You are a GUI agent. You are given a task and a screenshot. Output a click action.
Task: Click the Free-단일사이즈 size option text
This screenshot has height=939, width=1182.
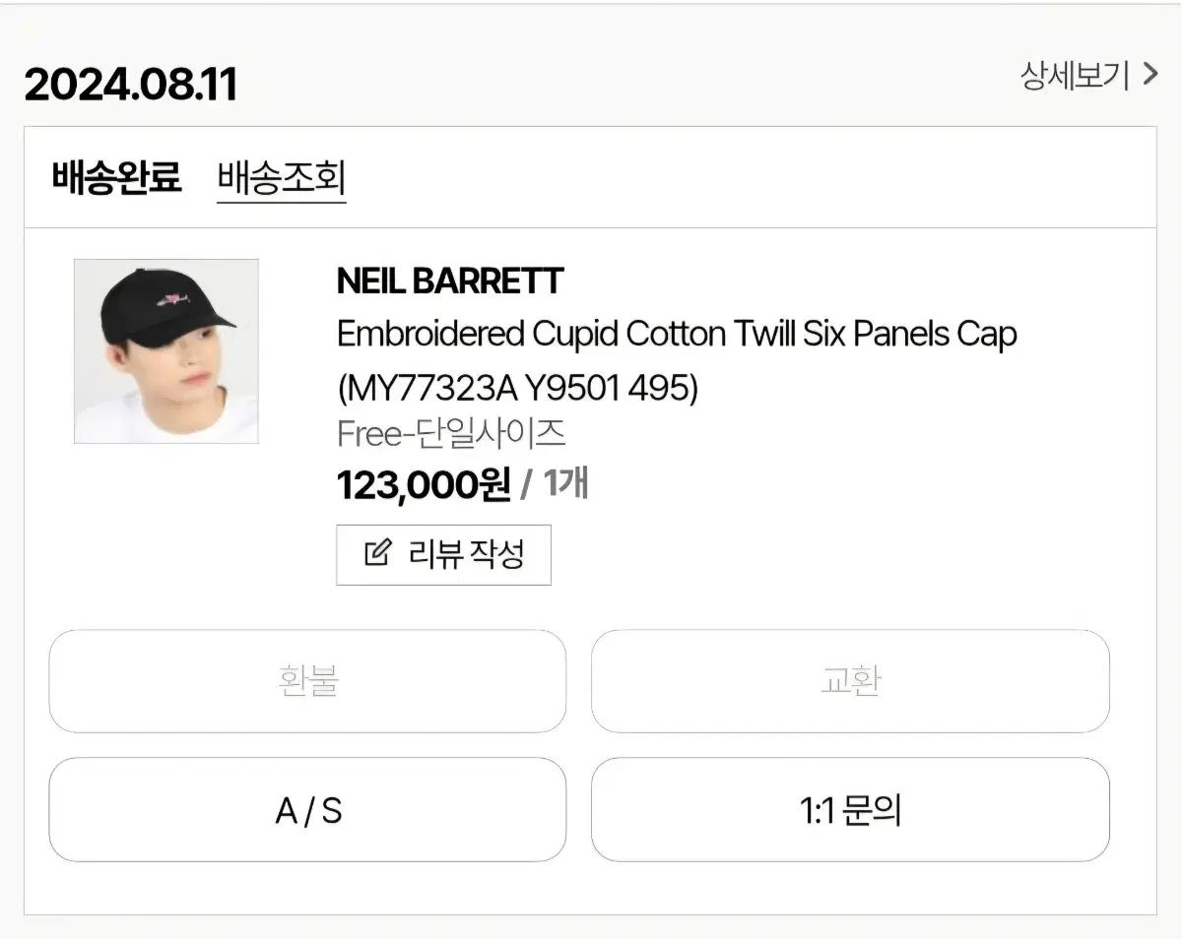451,434
